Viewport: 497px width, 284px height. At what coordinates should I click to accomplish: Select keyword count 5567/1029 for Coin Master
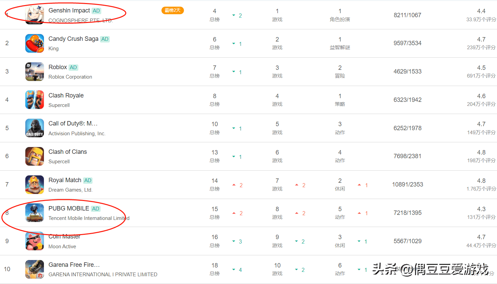pyautogui.click(x=408, y=241)
